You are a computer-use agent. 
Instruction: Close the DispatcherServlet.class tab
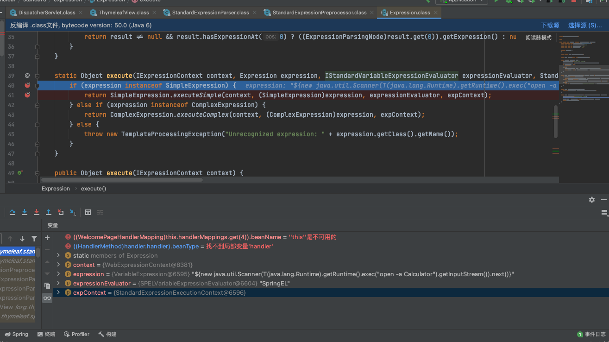[x=80, y=13]
